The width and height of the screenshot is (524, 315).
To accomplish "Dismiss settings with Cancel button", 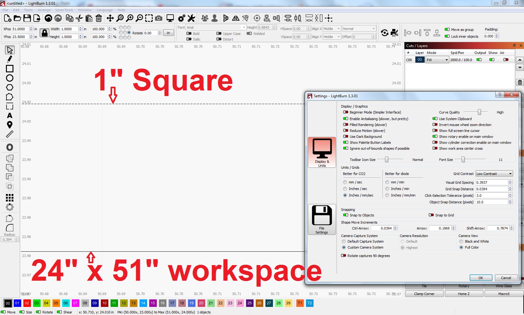I will pos(506,278).
